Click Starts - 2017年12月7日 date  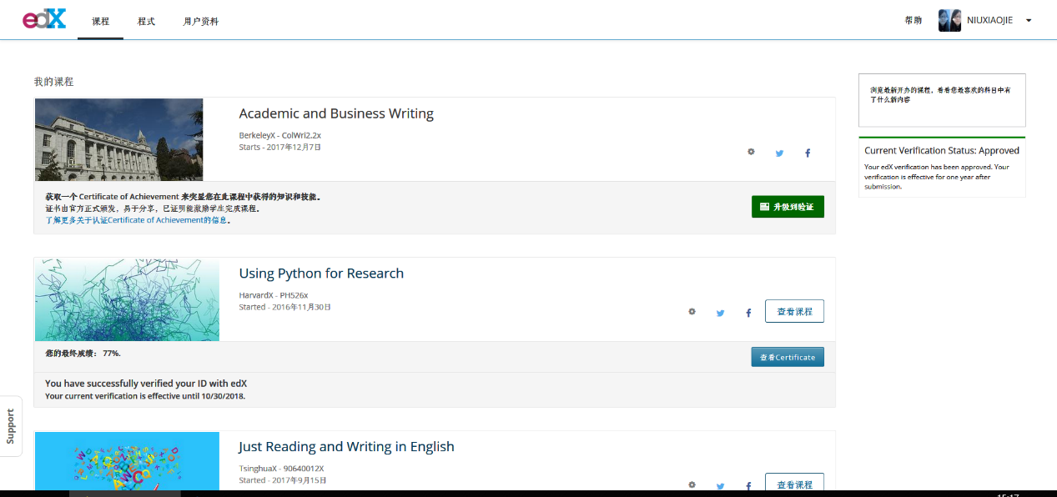(x=279, y=147)
